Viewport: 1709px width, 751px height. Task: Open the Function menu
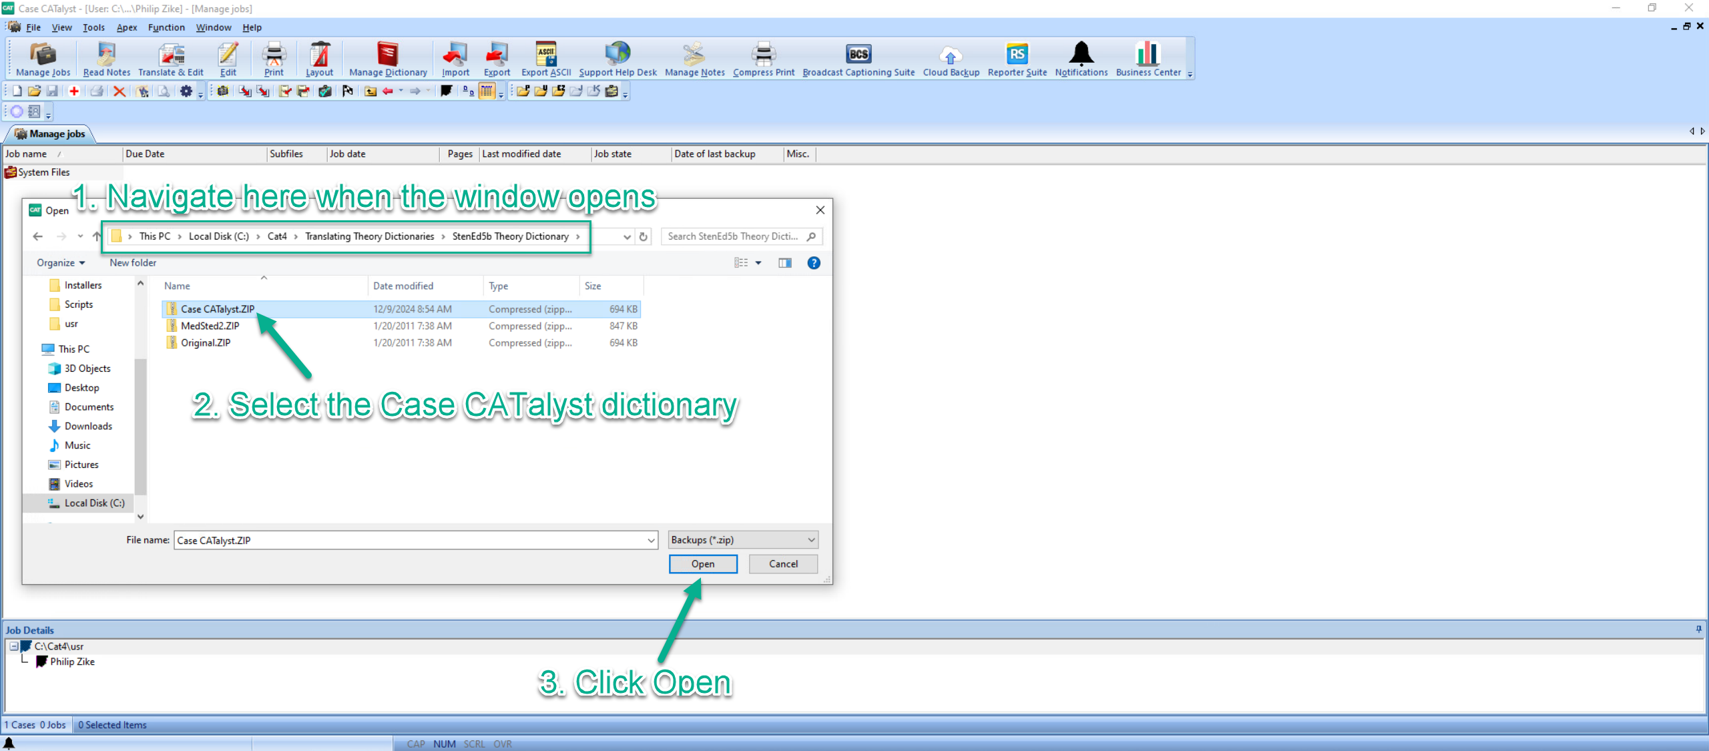(166, 27)
